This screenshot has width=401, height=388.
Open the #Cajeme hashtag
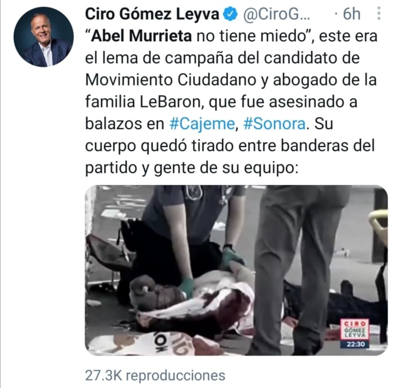(x=202, y=124)
